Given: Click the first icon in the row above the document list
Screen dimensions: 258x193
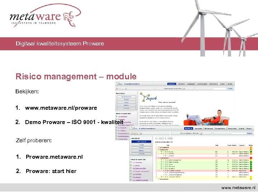Looking at the screenshot, I should point(157,138).
